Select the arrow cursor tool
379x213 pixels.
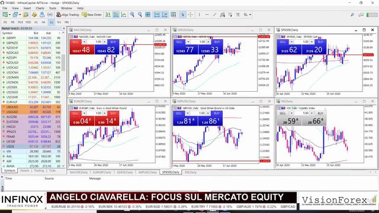coord(183,15)
